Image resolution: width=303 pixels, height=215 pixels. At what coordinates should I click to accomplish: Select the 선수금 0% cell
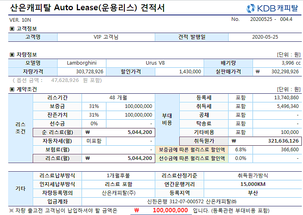tap(94, 124)
